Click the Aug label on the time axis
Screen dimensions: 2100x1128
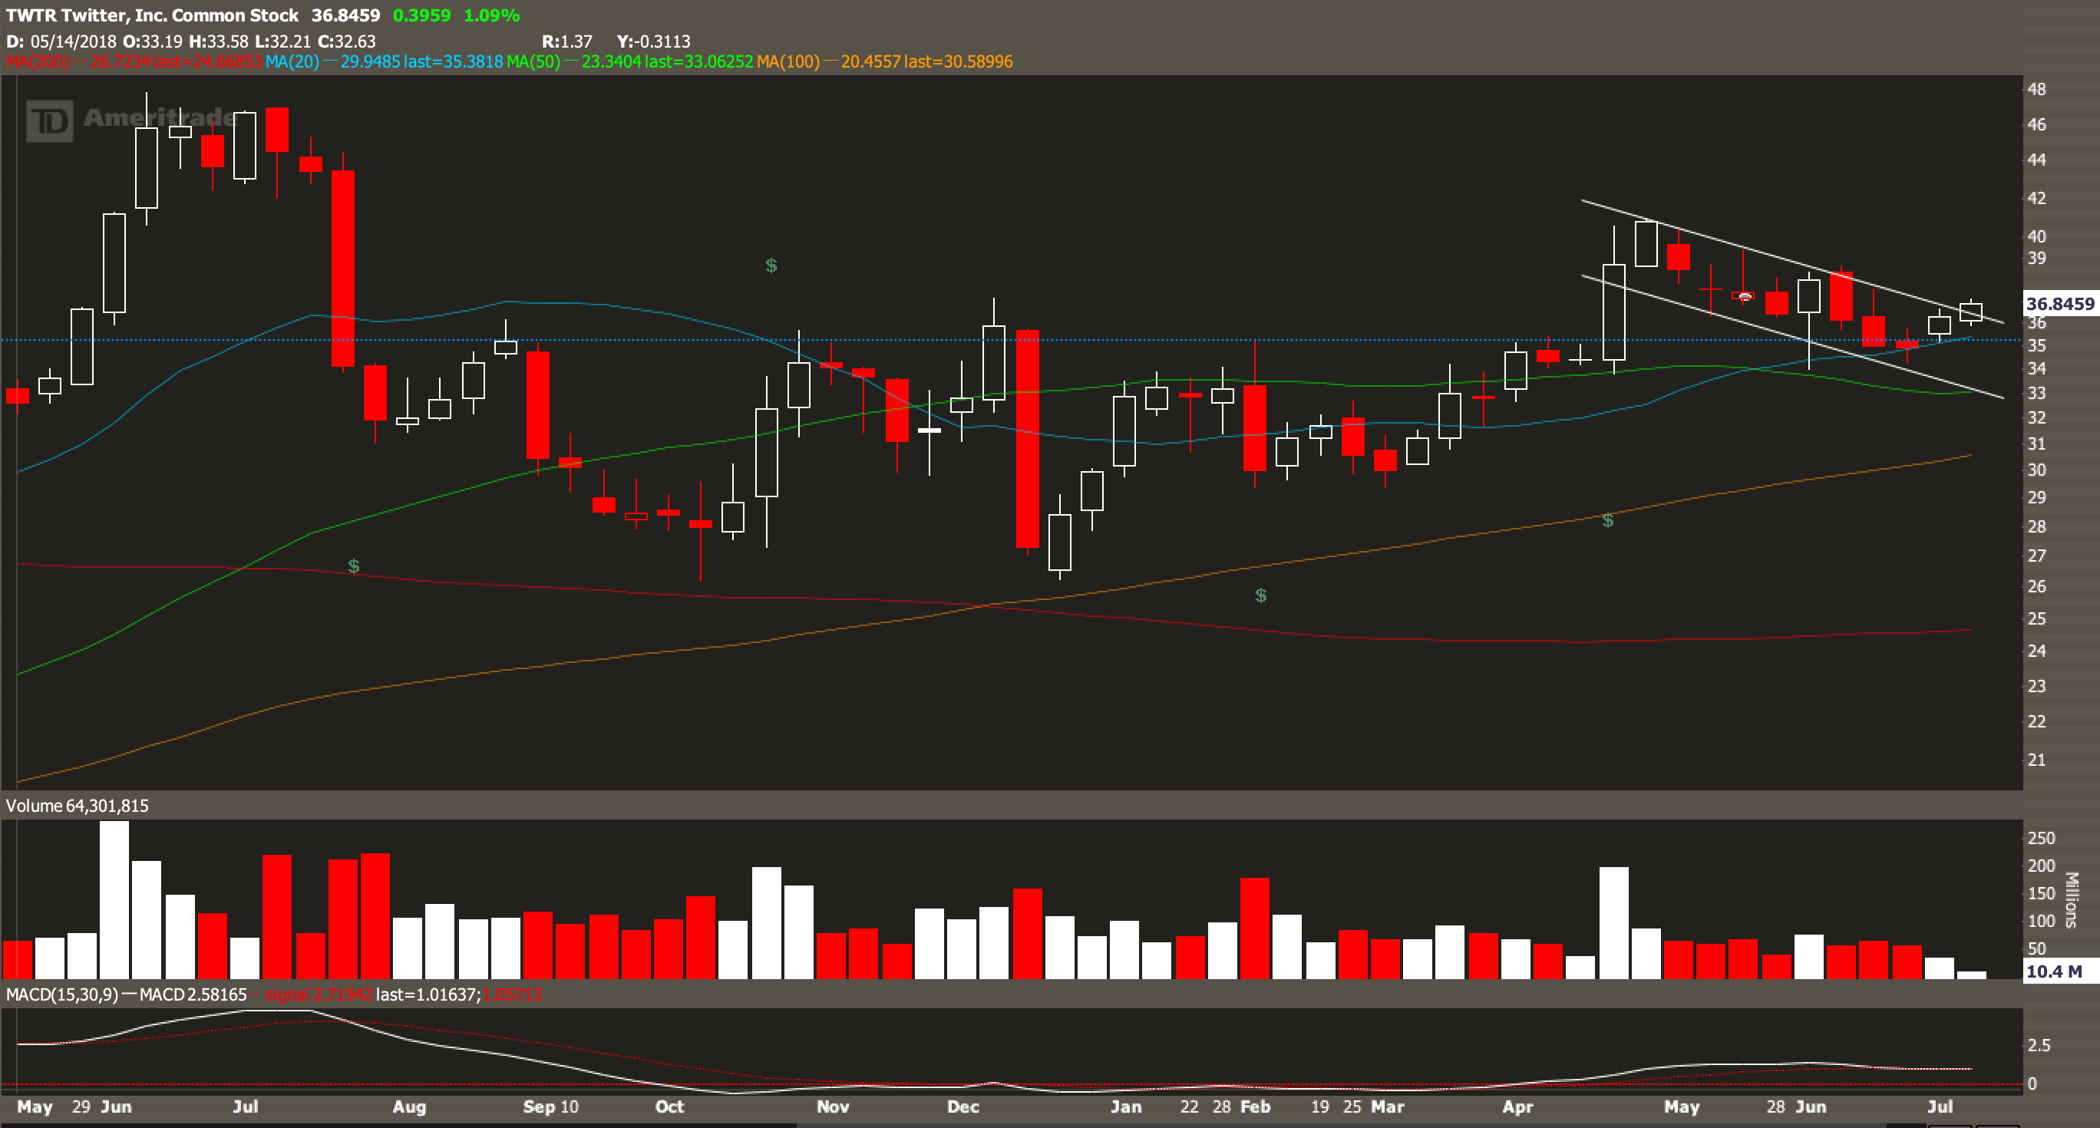[x=409, y=1106]
